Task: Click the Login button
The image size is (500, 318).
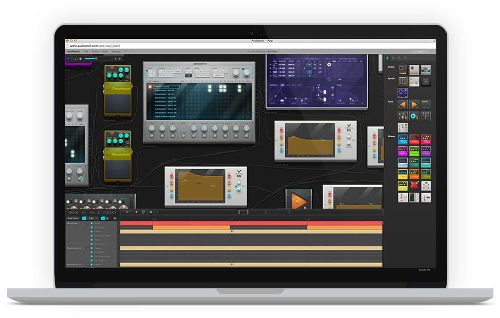Action: (420, 51)
